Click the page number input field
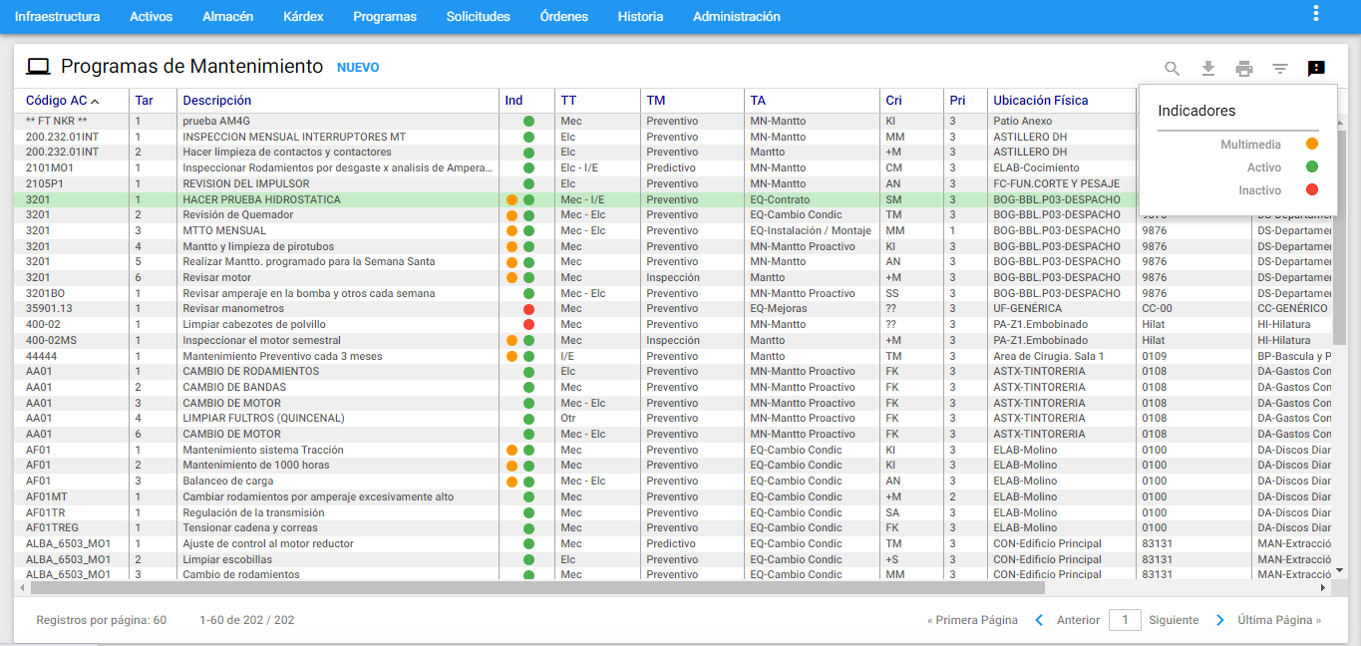 1125,620
